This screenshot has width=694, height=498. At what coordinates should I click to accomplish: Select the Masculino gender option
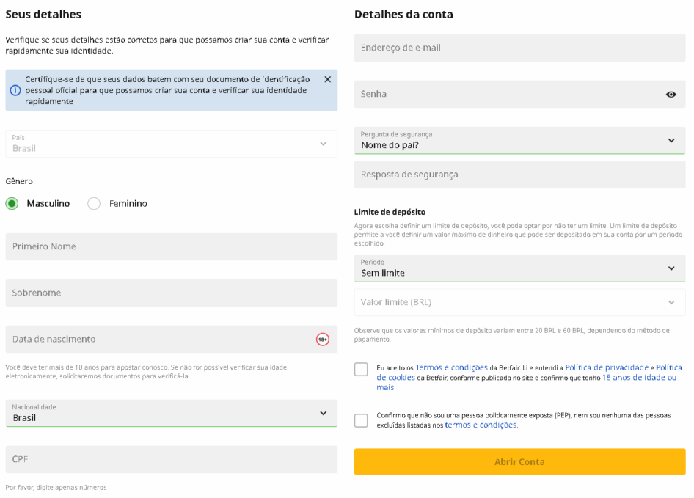[12, 204]
